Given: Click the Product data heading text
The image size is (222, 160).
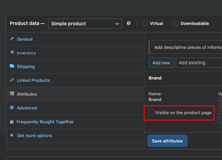Looking at the screenshot, I should pyautogui.click(x=24, y=23).
